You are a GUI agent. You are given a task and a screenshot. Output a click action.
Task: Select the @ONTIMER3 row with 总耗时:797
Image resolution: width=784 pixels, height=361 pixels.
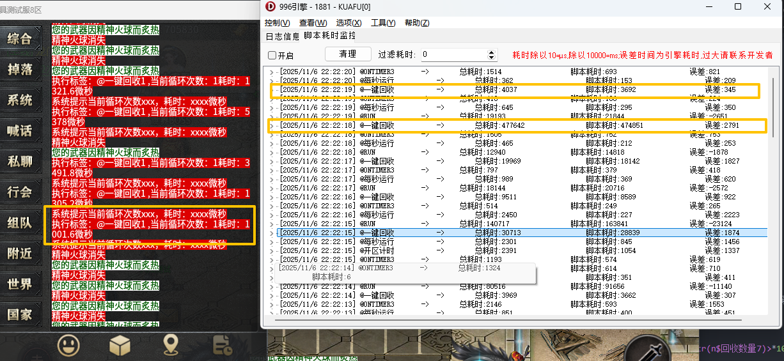pos(521,171)
